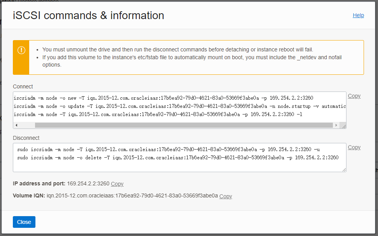Click the Connect scrollbar left arrow

pos(16,125)
